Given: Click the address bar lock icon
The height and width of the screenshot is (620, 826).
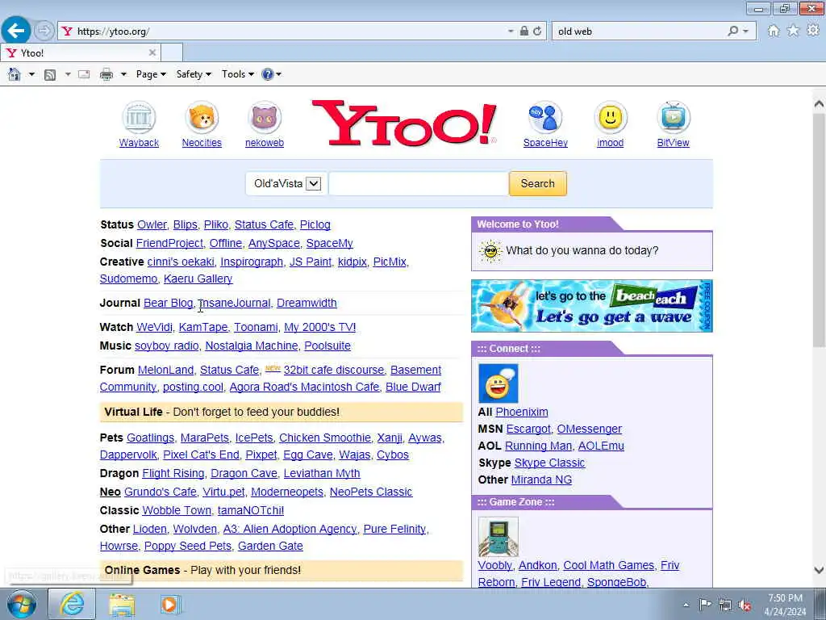Looking at the screenshot, I should click(524, 31).
